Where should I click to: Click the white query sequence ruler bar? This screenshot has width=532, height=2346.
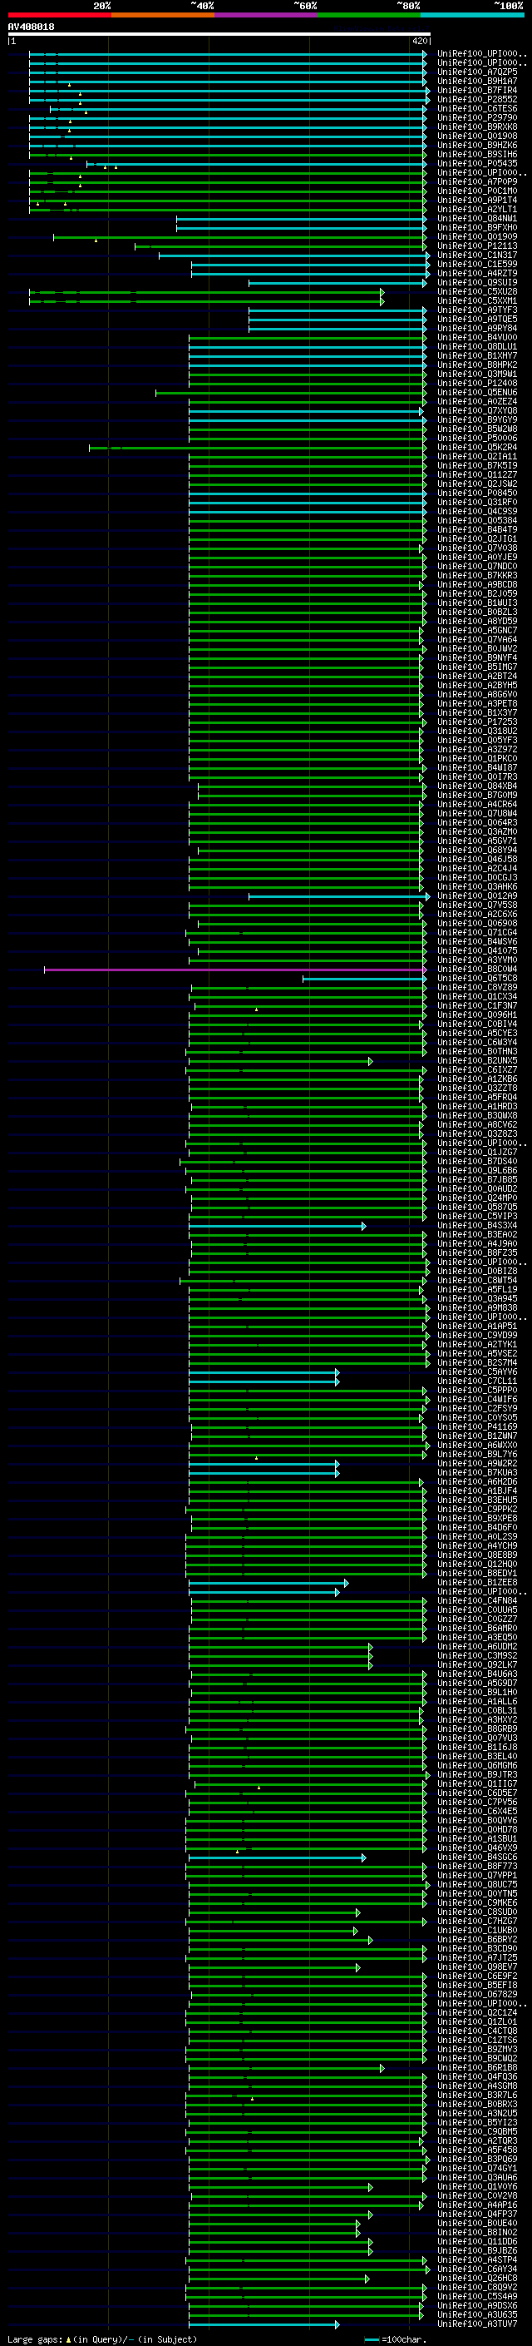pos(219,35)
